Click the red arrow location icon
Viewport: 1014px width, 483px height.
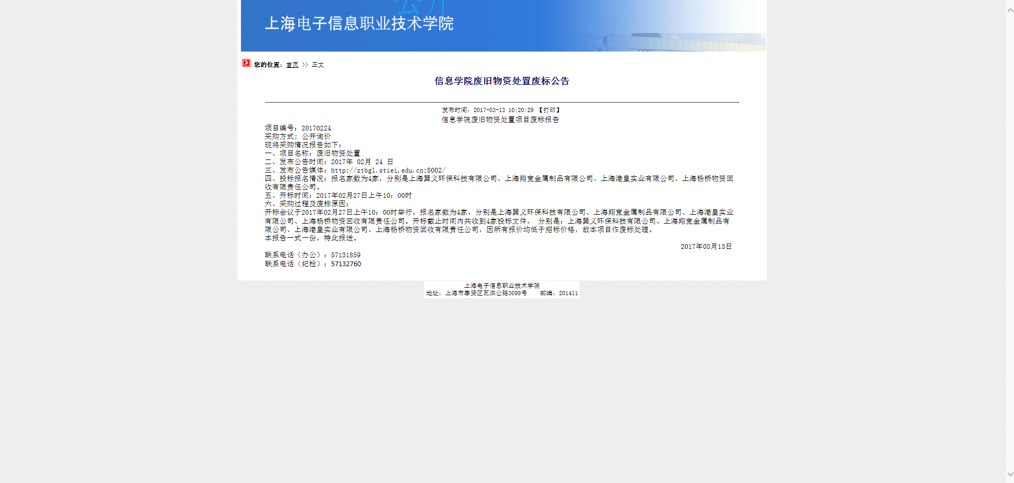coord(246,63)
